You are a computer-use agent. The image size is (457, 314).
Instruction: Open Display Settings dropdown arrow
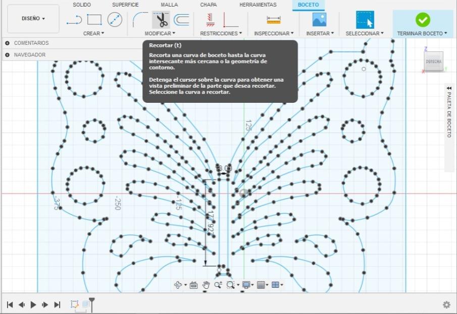pyautogui.click(x=252, y=285)
